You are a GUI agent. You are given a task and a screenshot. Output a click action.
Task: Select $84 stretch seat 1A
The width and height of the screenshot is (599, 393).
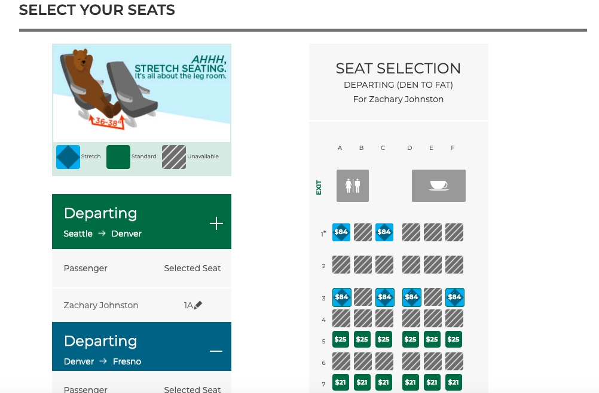click(x=341, y=232)
